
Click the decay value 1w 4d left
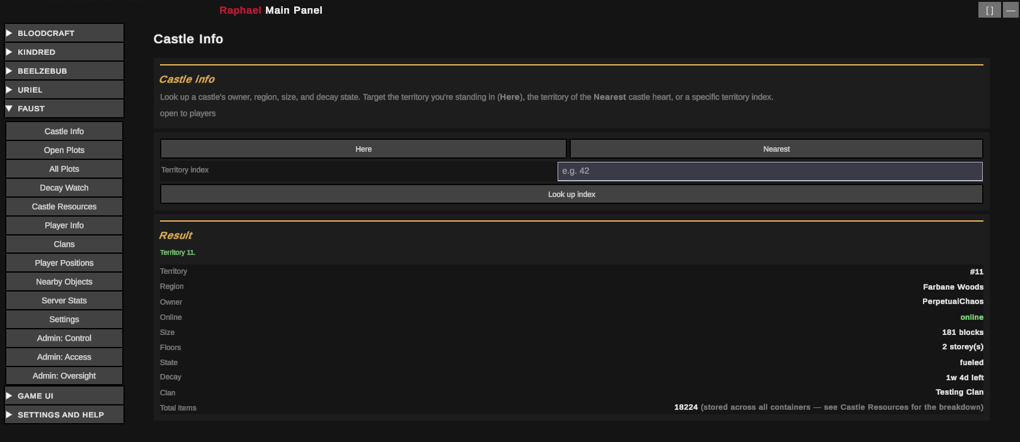[x=965, y=377]
